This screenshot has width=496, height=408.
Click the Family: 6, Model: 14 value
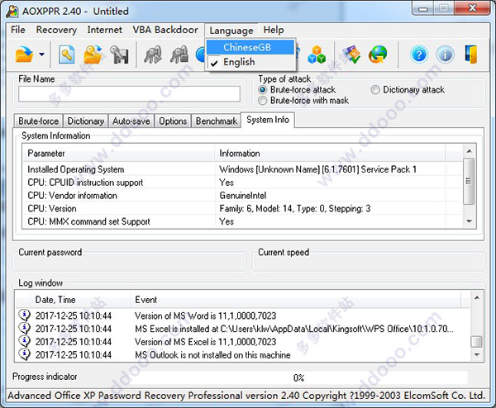[295, 209]
